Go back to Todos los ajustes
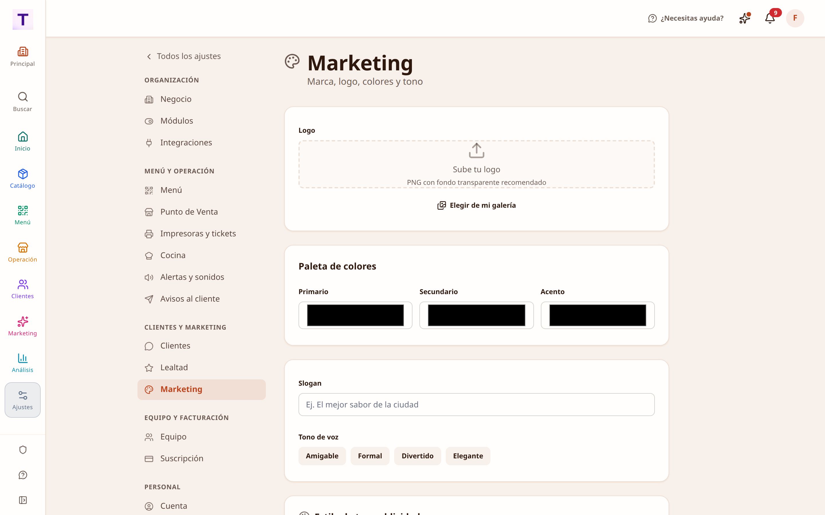 point(183,56)
